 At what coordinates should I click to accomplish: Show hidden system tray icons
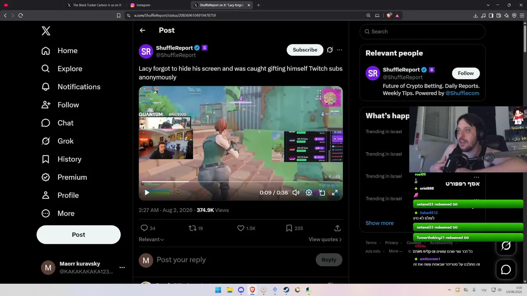(449, 290)
